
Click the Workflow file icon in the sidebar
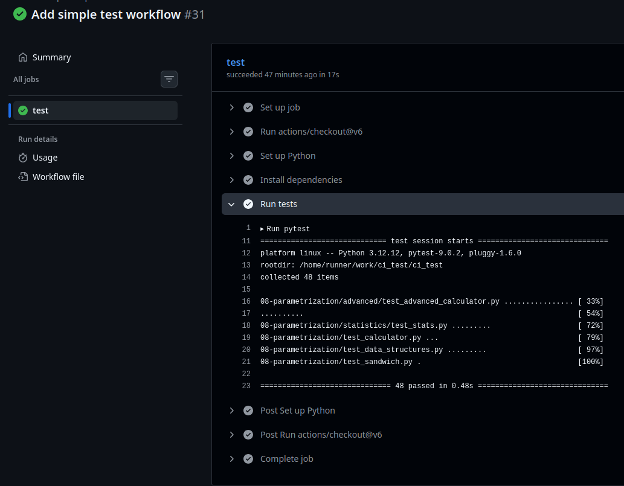pyautogui.click(x=22, y=176)
